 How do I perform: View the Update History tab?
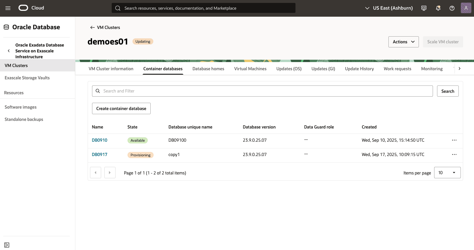click(359, 69)
